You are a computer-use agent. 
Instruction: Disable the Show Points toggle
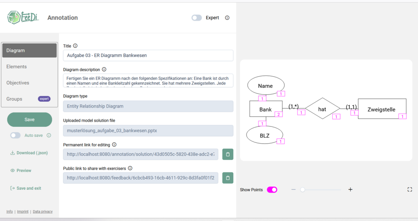pos(272,190)
